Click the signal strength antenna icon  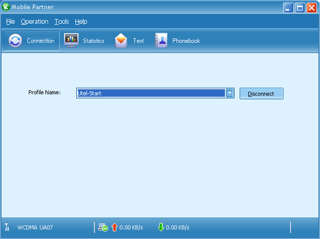[7, 227]
